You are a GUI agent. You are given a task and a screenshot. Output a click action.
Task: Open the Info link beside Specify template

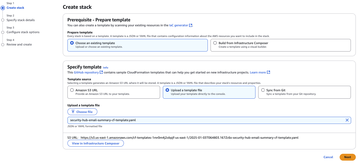click(x=106, y=67)
